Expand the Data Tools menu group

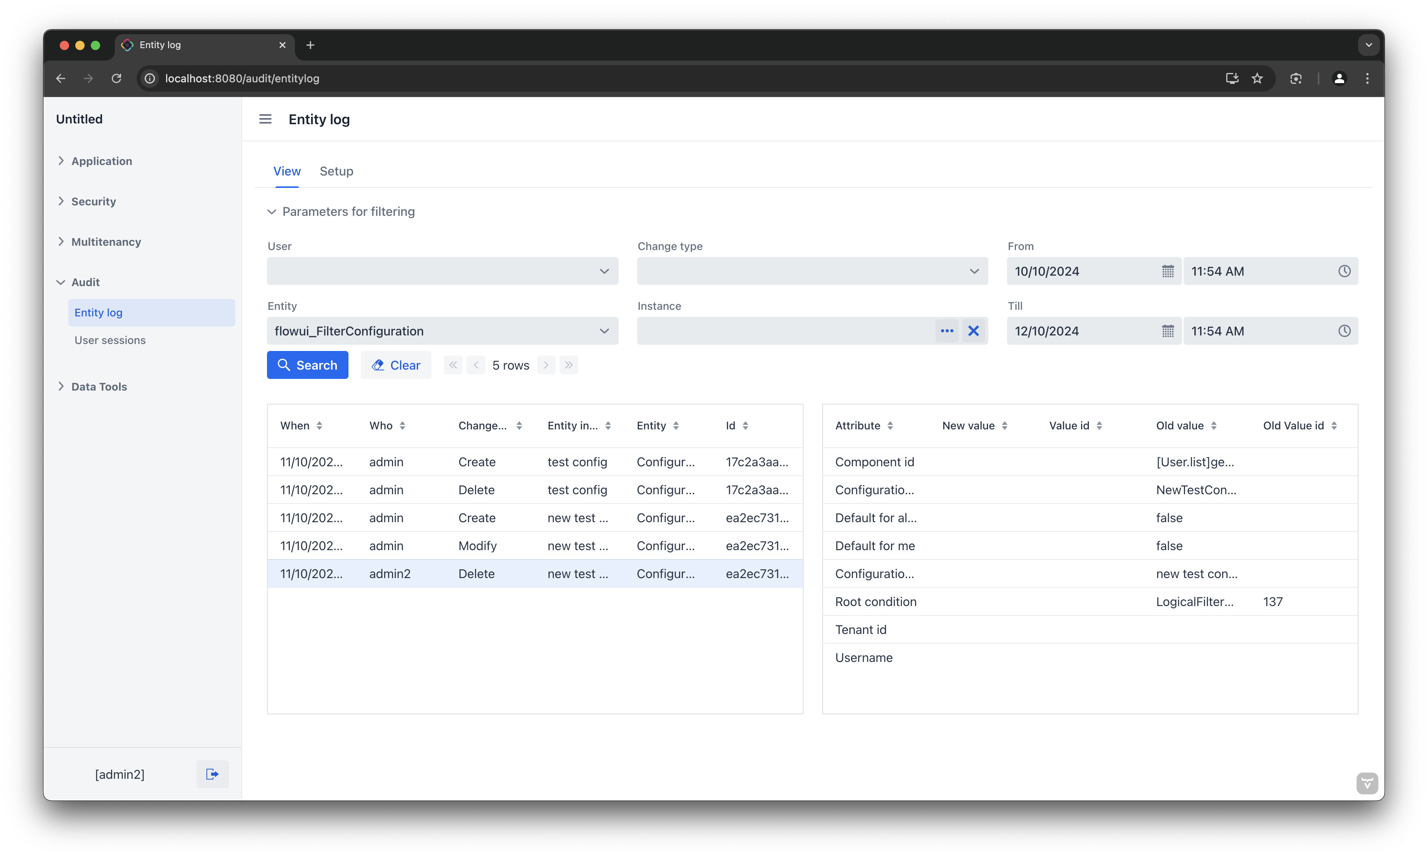click(x=92, y=387)
